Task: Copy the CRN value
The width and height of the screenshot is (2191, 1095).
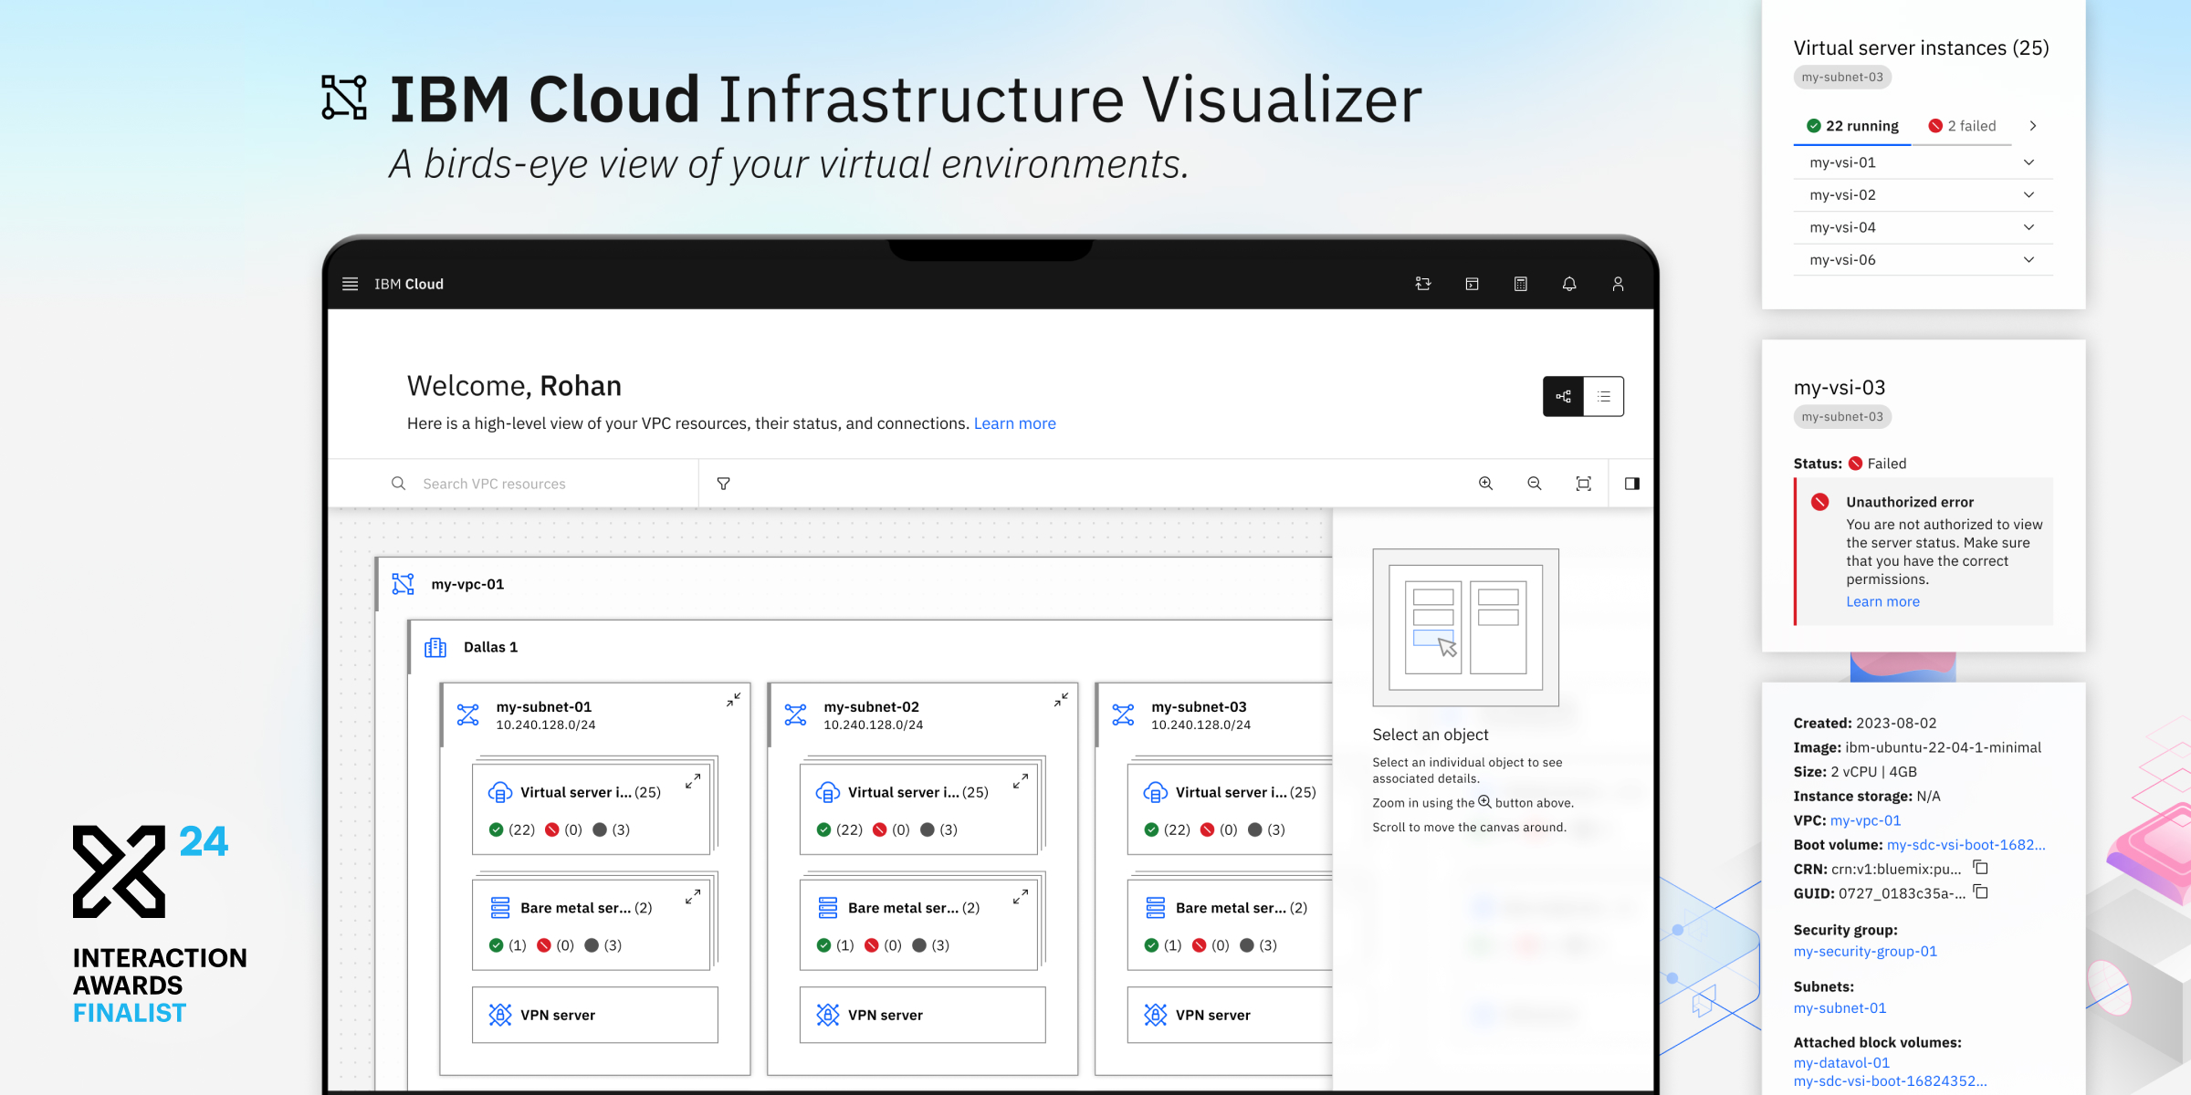Action: pyautogui.click(x=1981, y=868)
